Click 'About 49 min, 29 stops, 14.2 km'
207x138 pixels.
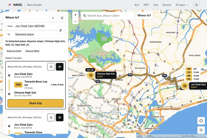click(x=24, y=67)
